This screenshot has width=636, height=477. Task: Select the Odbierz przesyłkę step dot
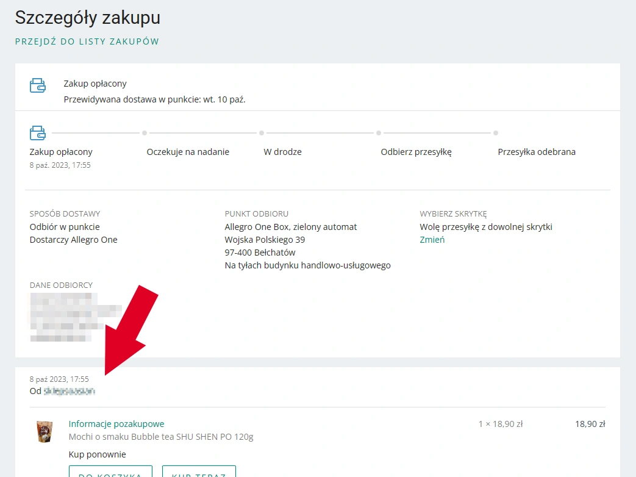click(x=379, y=133)
